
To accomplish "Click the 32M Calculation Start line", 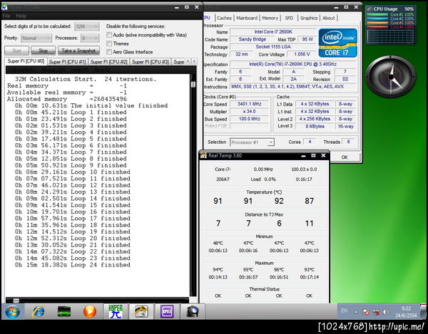I will [86, 79].
